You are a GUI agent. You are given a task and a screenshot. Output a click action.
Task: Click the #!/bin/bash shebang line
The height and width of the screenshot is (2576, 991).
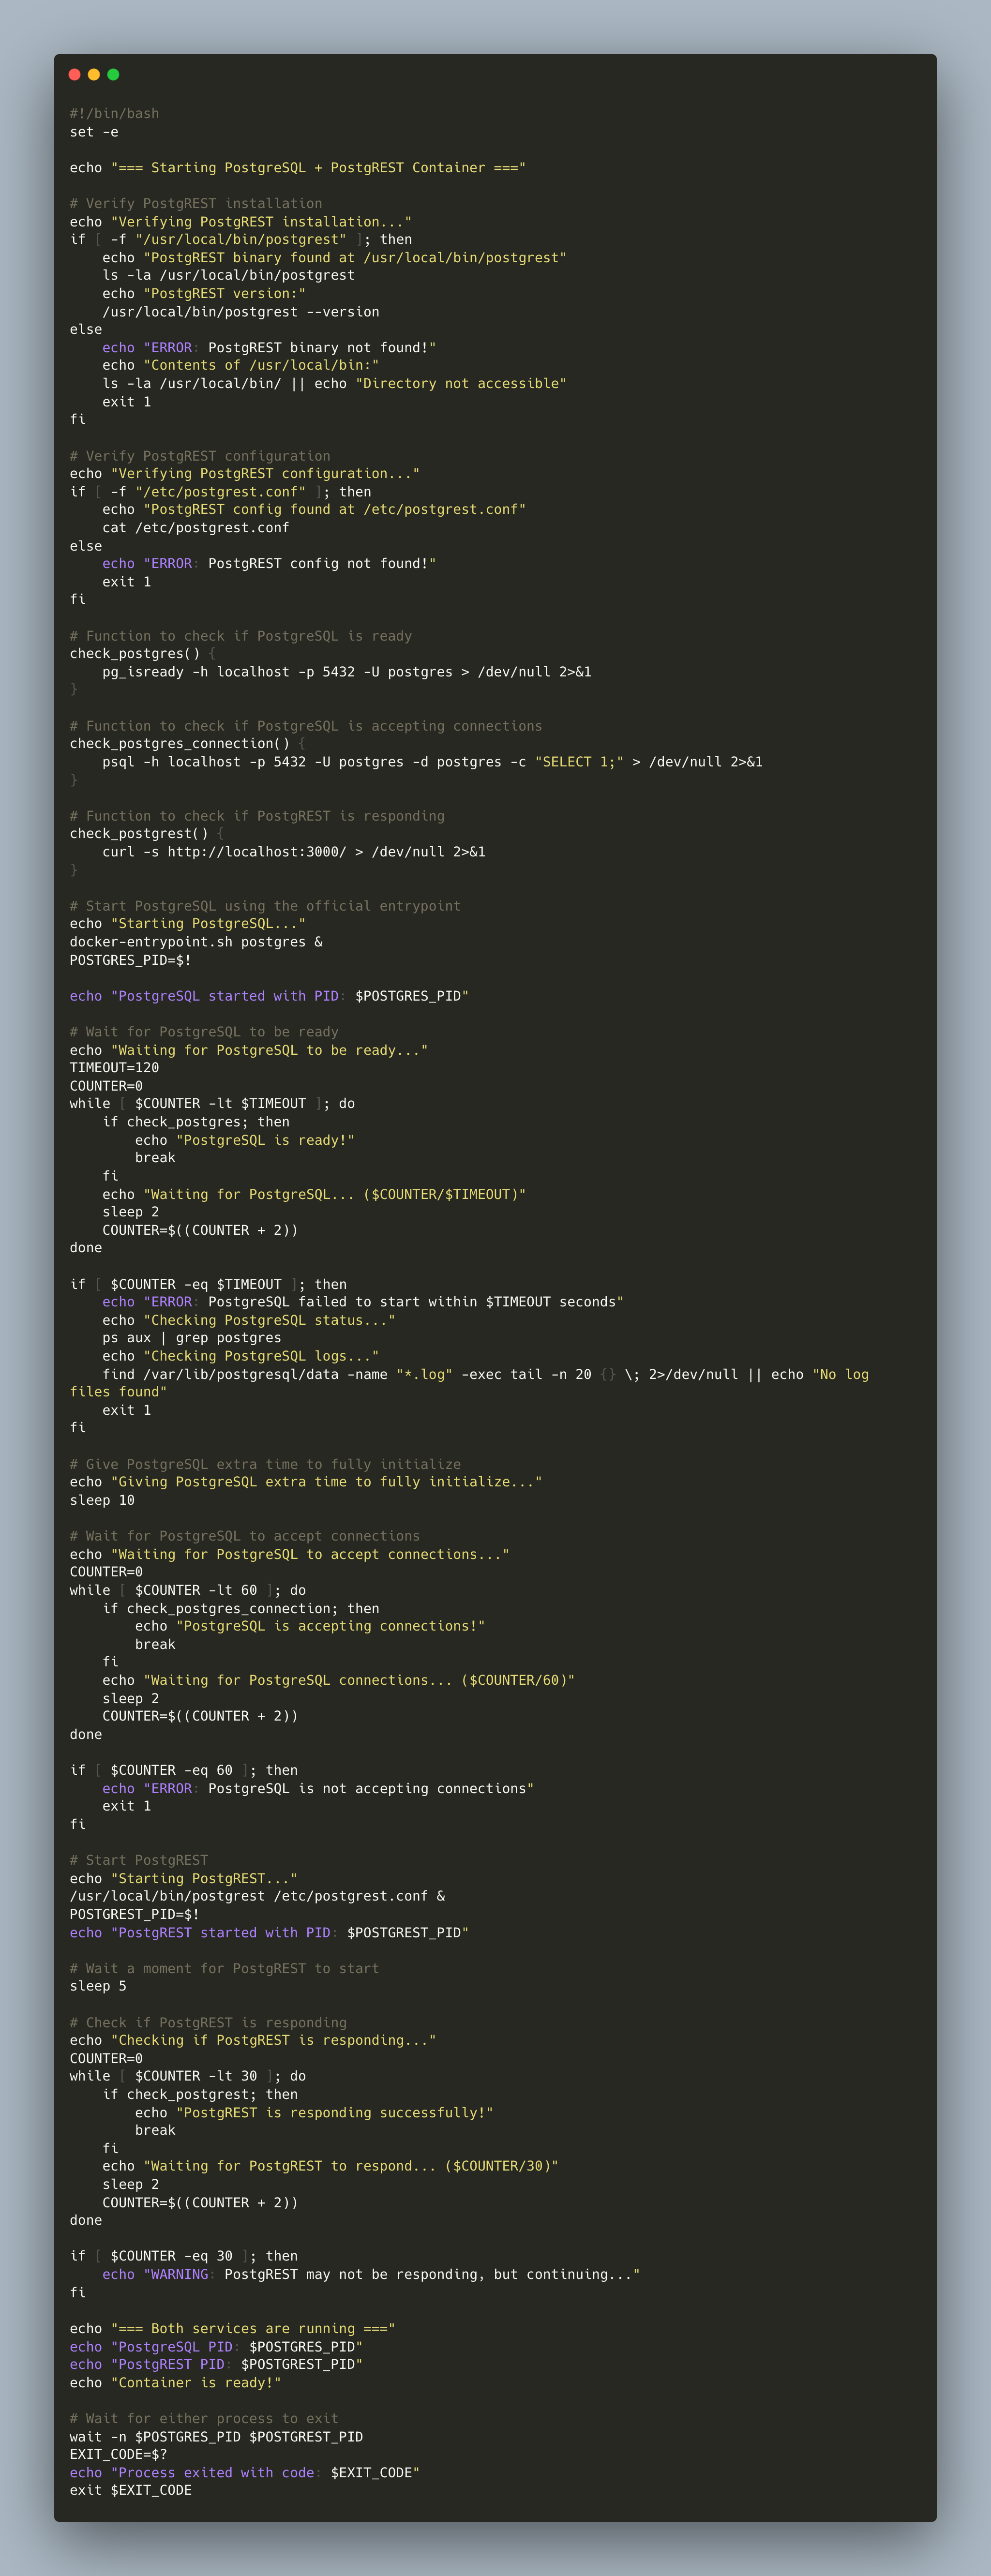pyautogui.click(x=114, y=114)
